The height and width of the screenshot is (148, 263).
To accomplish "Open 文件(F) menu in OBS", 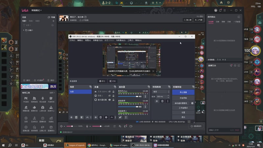I will click(72, 40).
